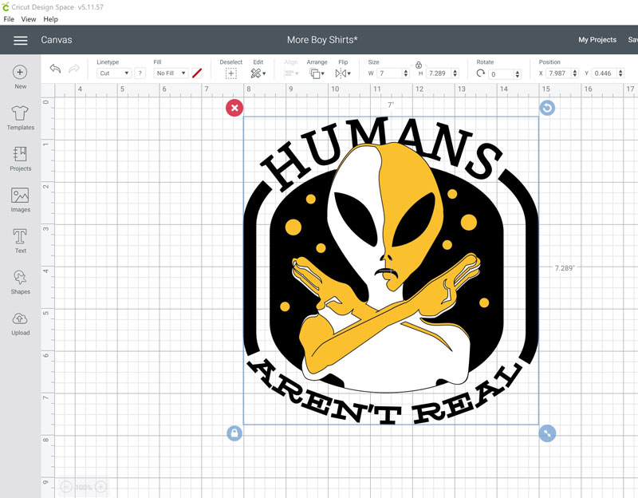Viewport: 638px width, 498px height.
Task: Click the More Boy Shirts project title
Action: [x=322, y=40]
